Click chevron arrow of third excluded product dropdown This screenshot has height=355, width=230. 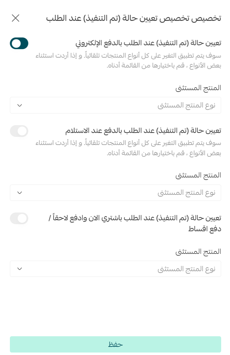coord(20,269)
